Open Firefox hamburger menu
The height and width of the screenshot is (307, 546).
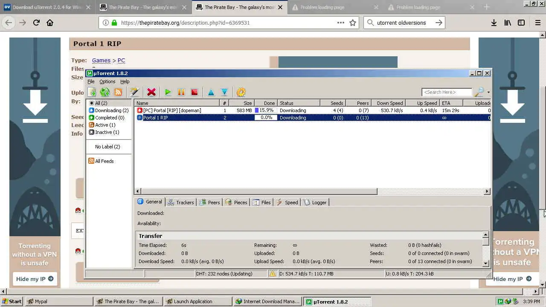(x=538, y=23)
